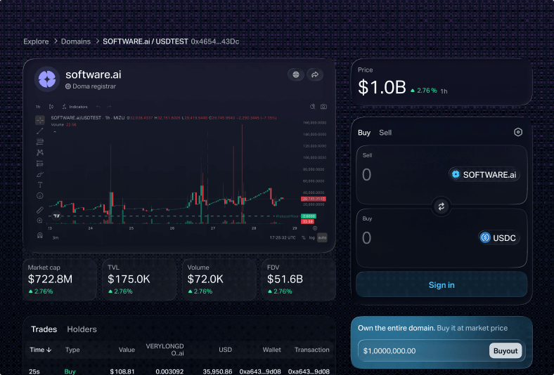Click the Doma registrar label
Viewport: 554px width, 375px height.
(91, 86)
